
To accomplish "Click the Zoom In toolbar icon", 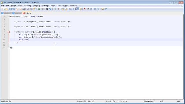I will coord(55,9).
